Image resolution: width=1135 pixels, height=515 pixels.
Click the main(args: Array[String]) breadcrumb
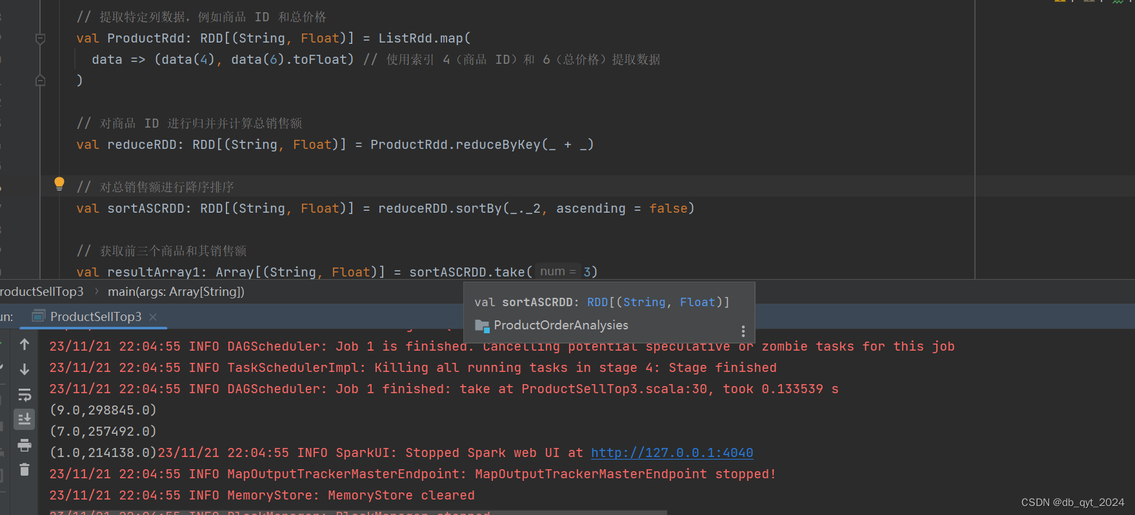[176, 291]
